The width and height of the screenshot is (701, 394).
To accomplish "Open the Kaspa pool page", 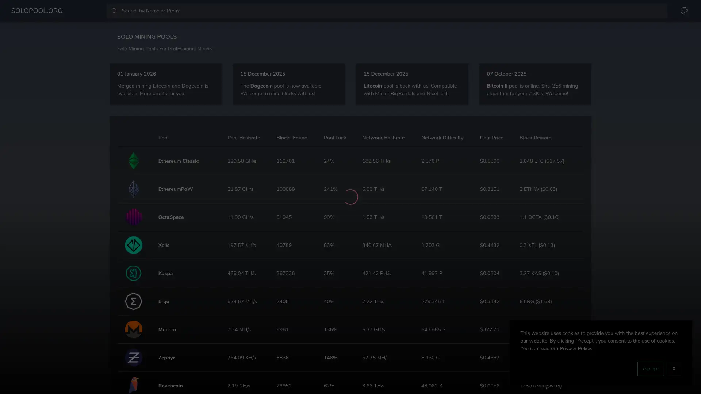I will click(165, 273).
